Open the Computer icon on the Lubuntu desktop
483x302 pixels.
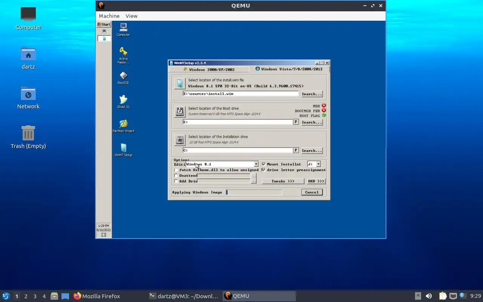click(x=28, y=18)
